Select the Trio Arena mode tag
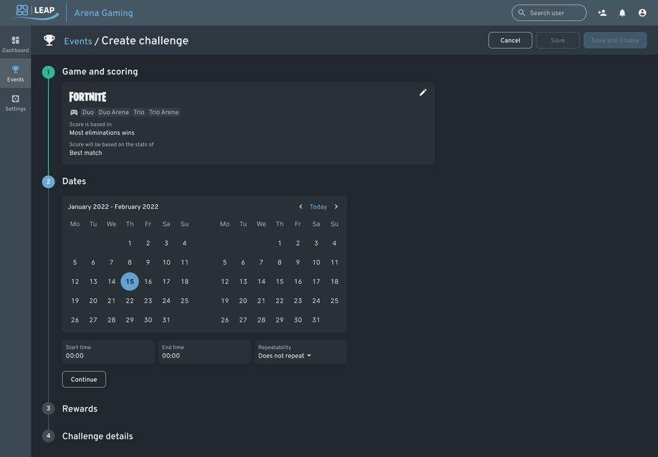The height and width of the screenshot is (457, 658). click(164, 112)
